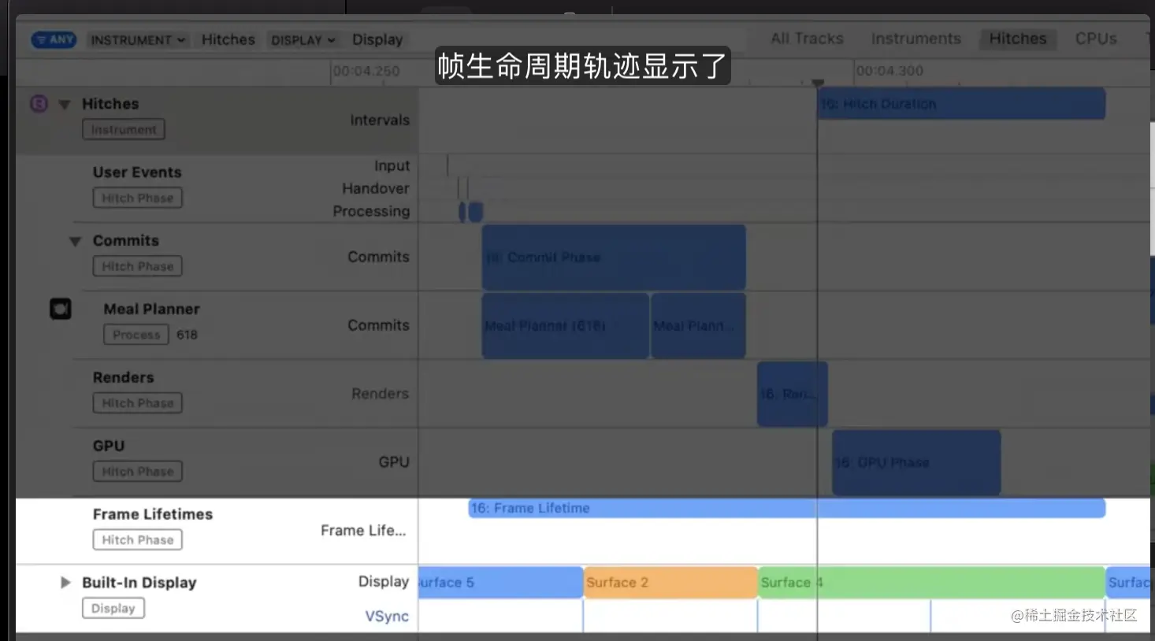
Task: Click Hitch Phase tag under Commits
Action: coord(138,267)
